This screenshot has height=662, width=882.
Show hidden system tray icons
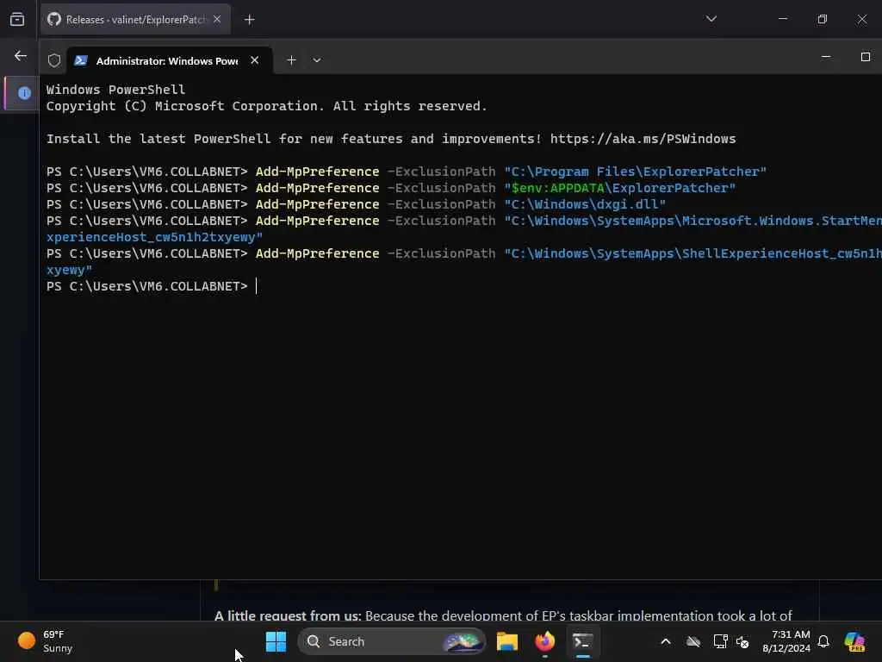click(x=666, y=641)
